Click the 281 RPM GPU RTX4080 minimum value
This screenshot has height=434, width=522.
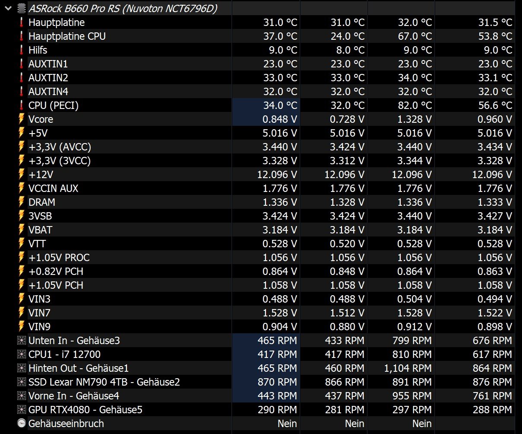(x=345, y=410)
